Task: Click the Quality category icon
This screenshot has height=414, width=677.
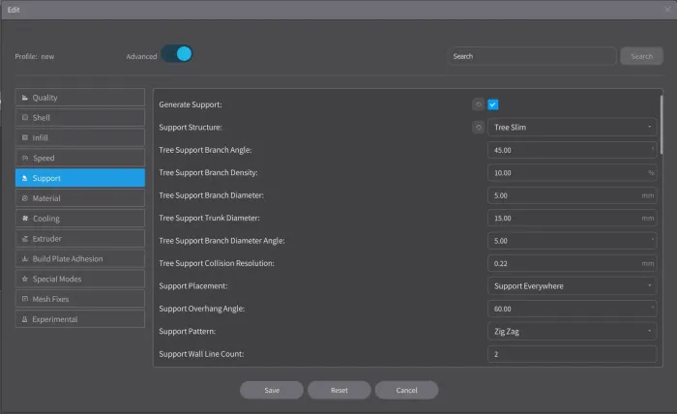Action: coord(25,98)
